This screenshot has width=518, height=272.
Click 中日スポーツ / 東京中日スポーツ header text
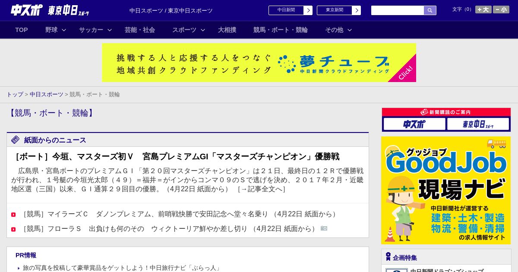[x=171, y=10]
